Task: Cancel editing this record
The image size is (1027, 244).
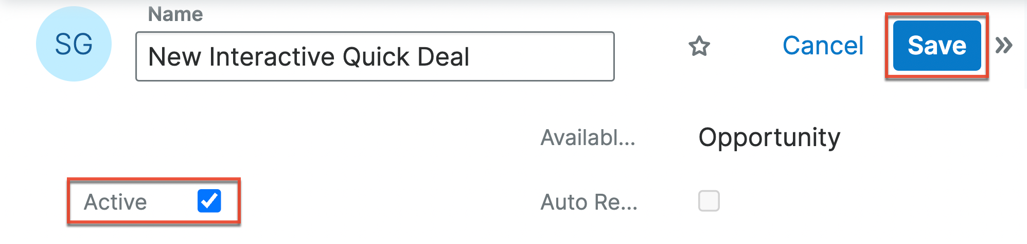Action: (x=823, y=46)
